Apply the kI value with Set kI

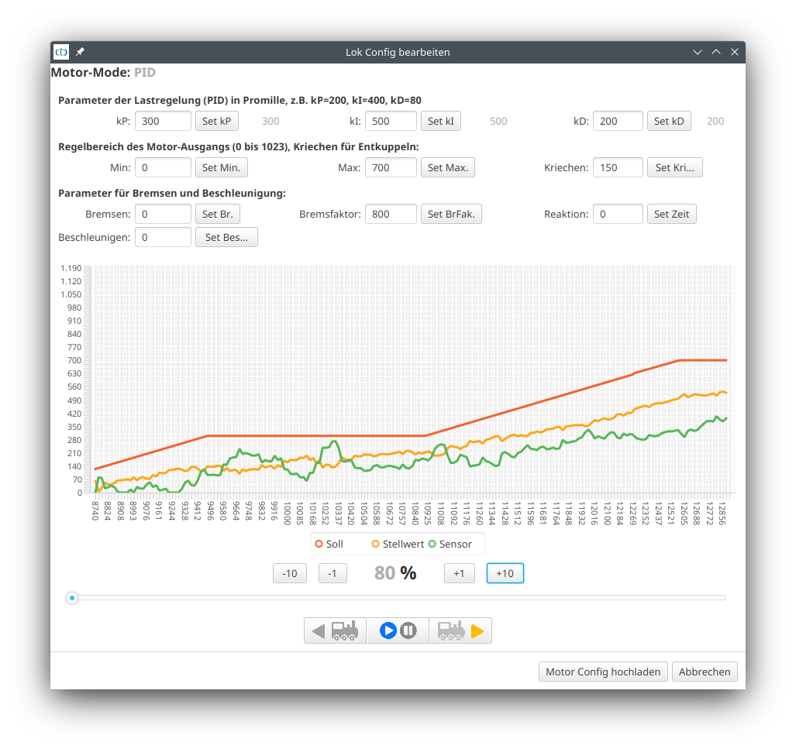[x=441, y=121]
